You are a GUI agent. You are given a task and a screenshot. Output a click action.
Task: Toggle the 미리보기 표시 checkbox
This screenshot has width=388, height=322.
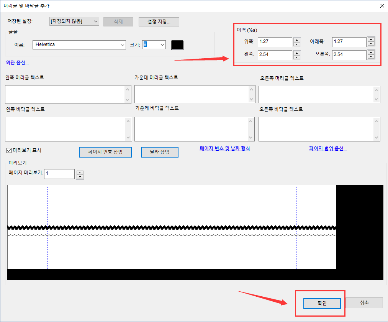pyautogui.click(x=8, y=150)
